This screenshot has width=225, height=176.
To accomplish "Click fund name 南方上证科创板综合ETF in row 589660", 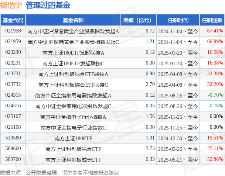I will (73, 149).
